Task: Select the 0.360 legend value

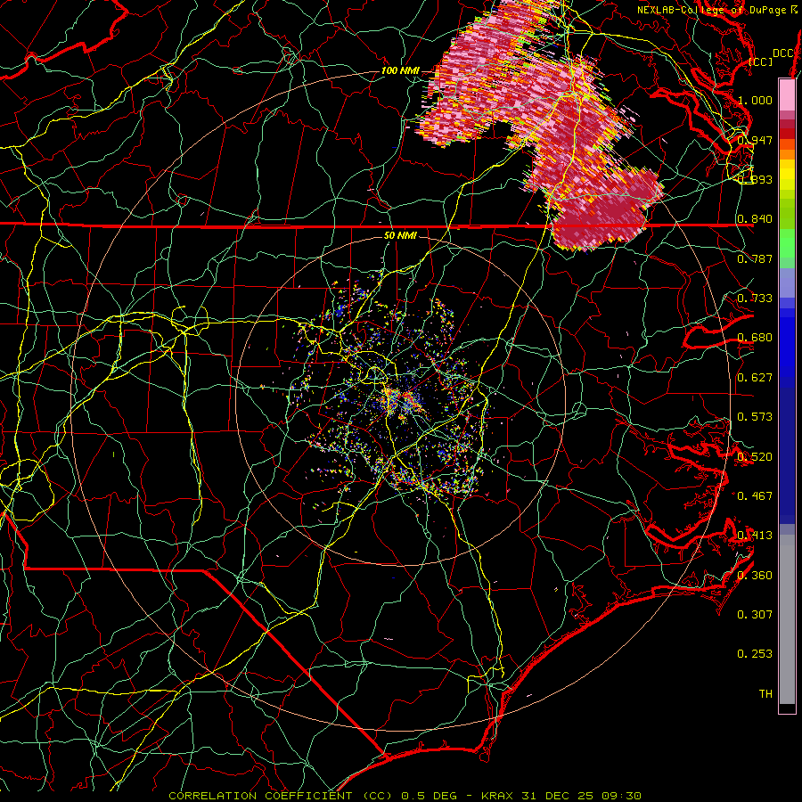Action: (755, 576)
